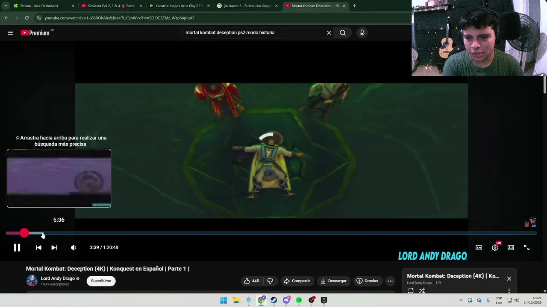The width and height of the screenshot is (547, 307).
Task: Click Lord Andy Drago channel avatar
Action: [x=32, y=281]
